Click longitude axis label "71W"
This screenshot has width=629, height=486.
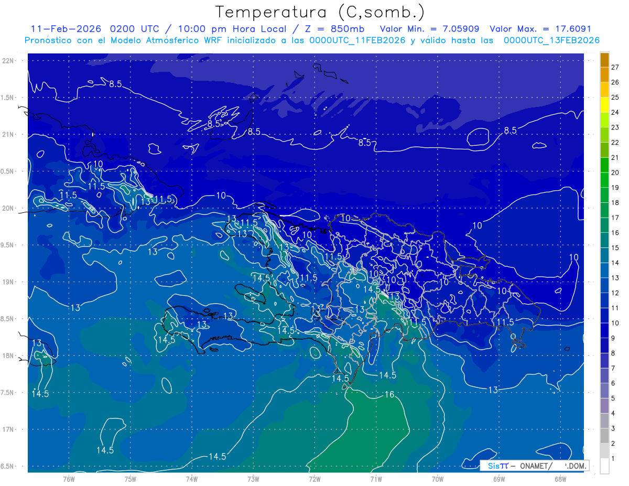376,479
